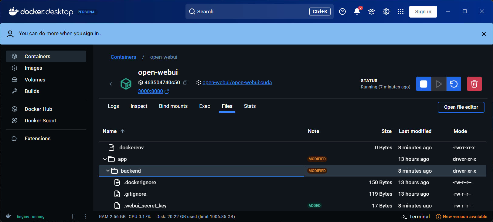The height and width of the screenshot is (222, 493).
Task: Select the .gitignore file name
Action: (x=135, y=194)
